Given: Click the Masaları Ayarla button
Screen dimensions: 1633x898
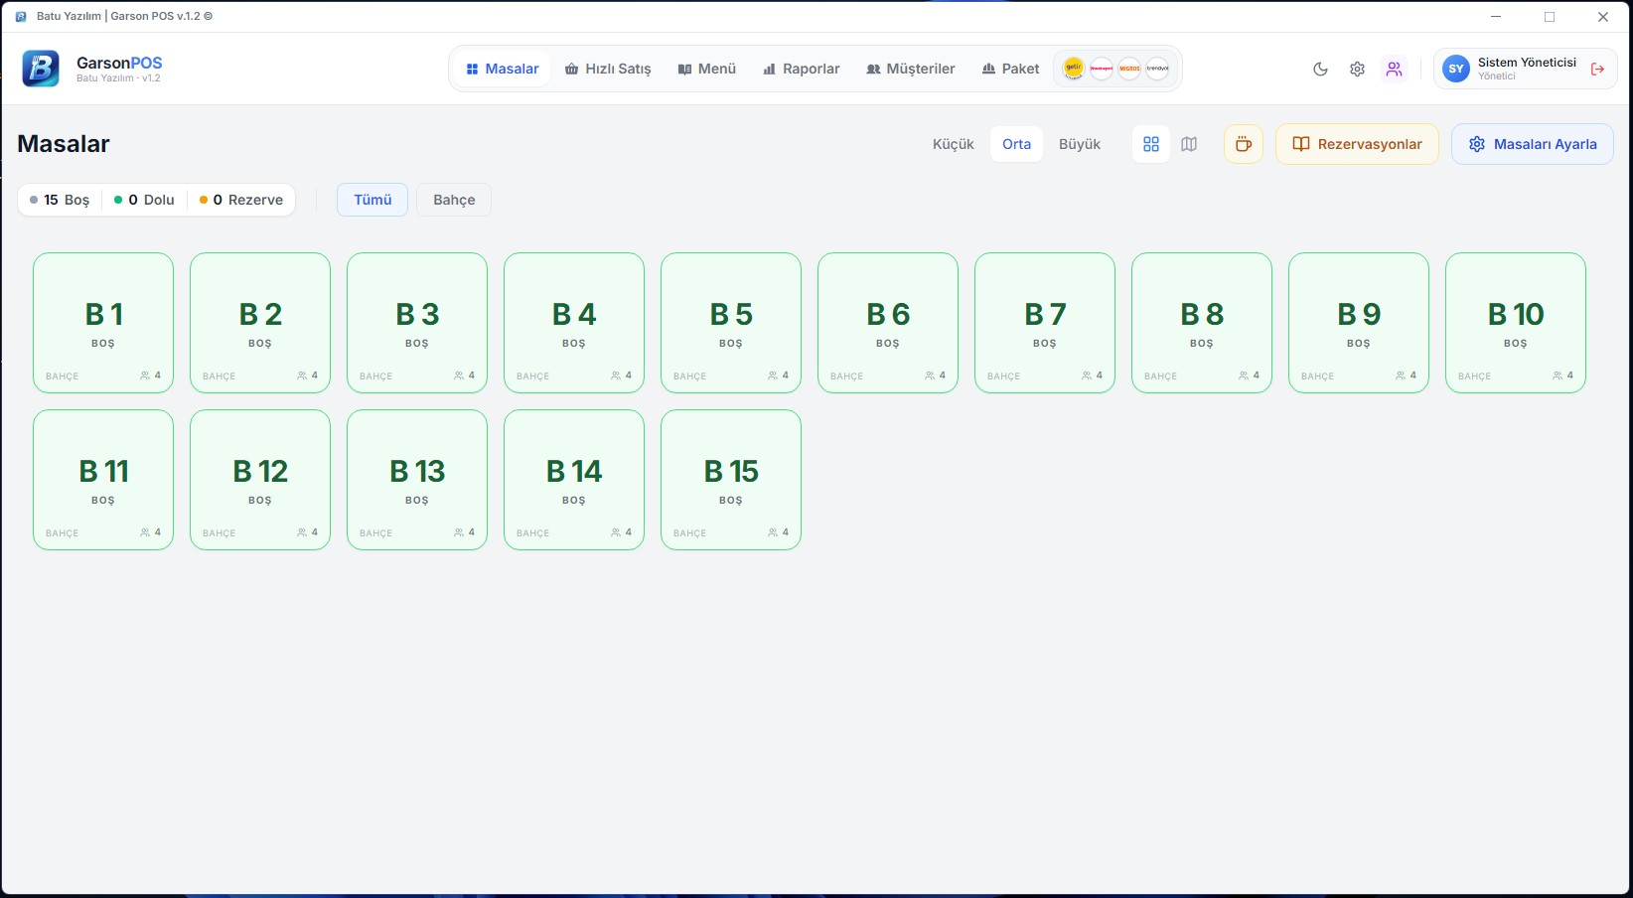Looking at the screenshot, I should 1532,144.
